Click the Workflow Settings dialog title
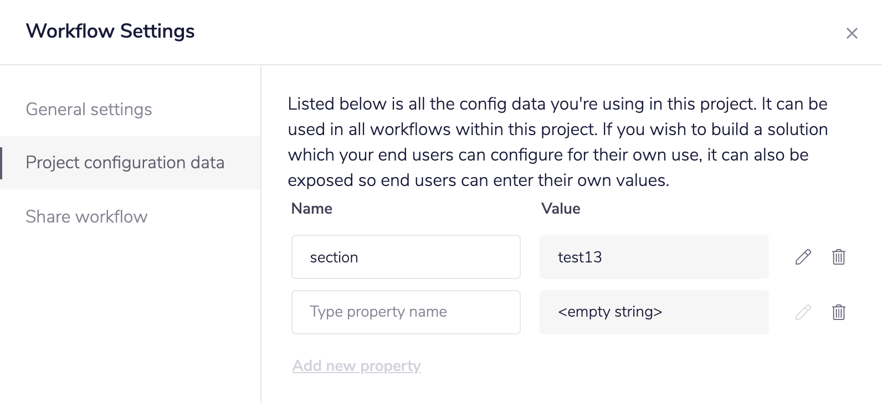Image resolution: width=882 pixels, height=403 pixels. [x=110, y=31]
